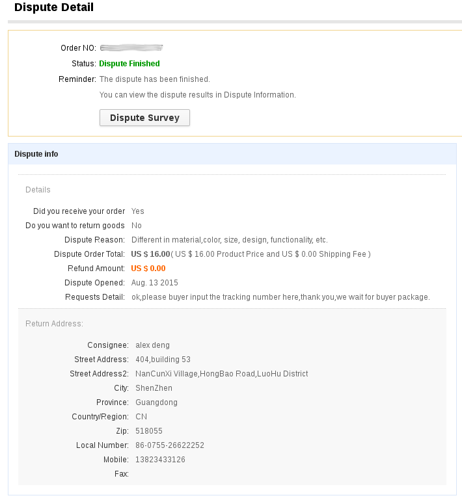Viewport: 462px width, 500px height.
Task: Click the local number 86-0755-26622252
Action: [x=170, y=445]
